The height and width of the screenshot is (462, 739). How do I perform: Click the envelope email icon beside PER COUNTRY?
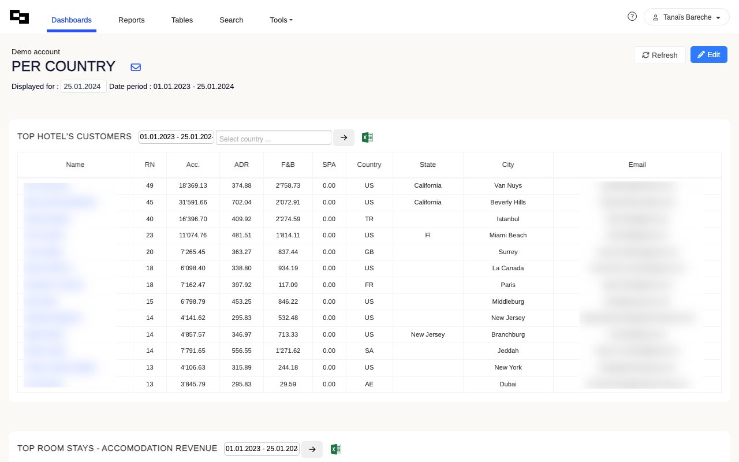[136, 67]
